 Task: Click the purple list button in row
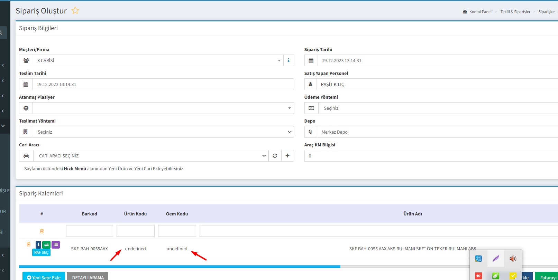pos(56,245)
